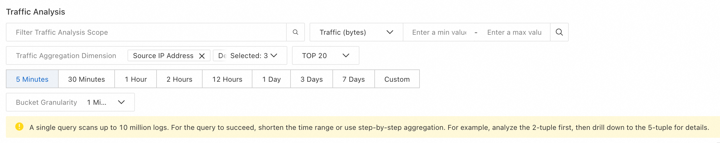The width and height of the screenshot is (720, 143).
Task: Choose the 7 Days time range
Action: (x=354, y=79)
